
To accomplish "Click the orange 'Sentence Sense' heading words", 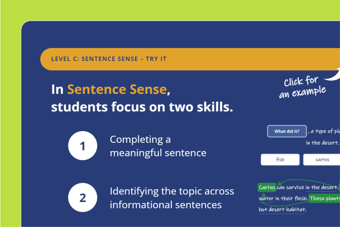I will [x=117, y=89].
